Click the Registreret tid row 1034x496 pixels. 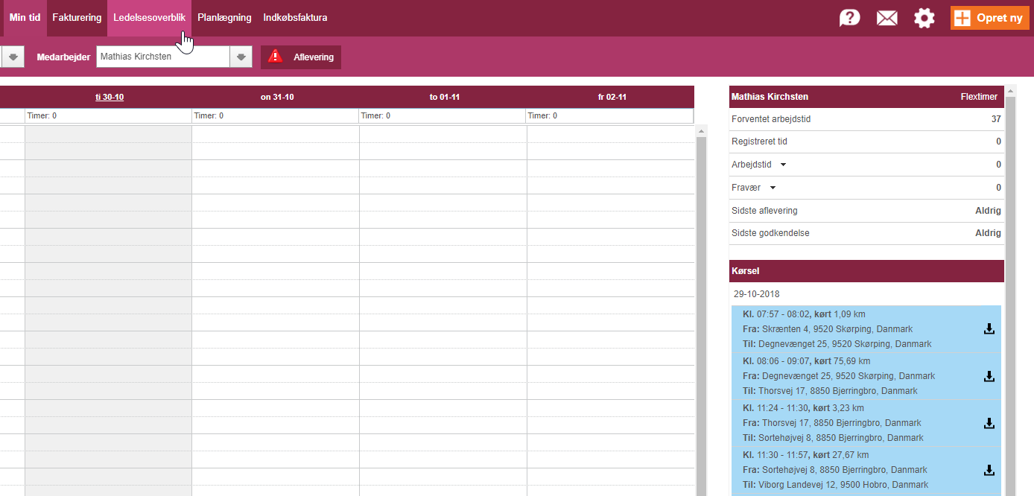pyautogui.click(x=866, y=142)
